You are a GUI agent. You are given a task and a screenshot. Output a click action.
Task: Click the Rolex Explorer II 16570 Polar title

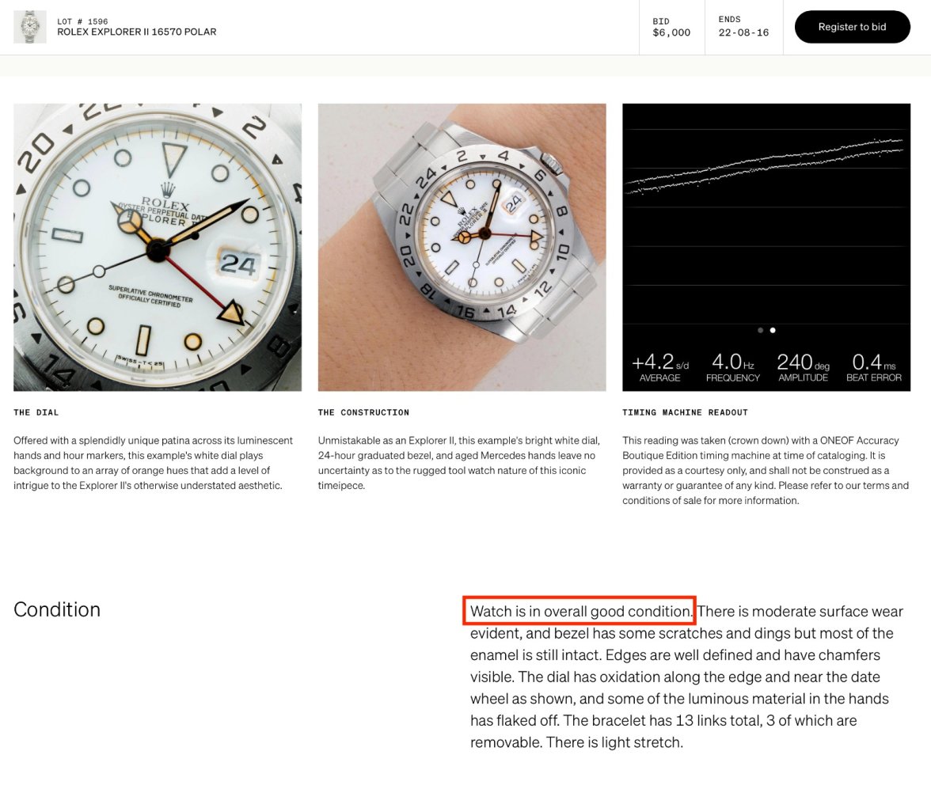[136, 32]
